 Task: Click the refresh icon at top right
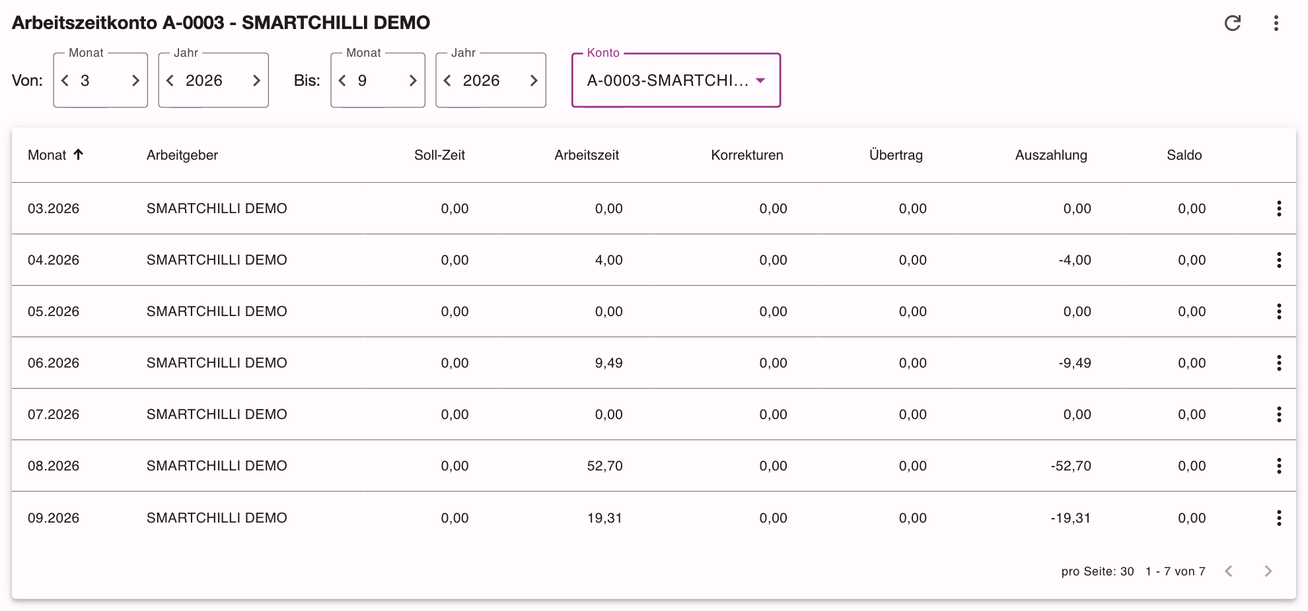1233,23
